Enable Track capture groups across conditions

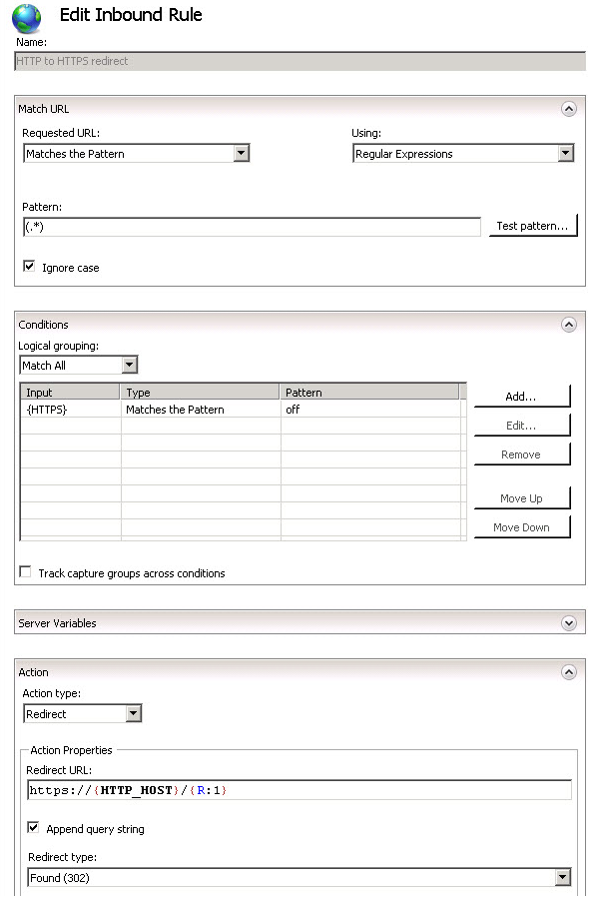(25, 572)
